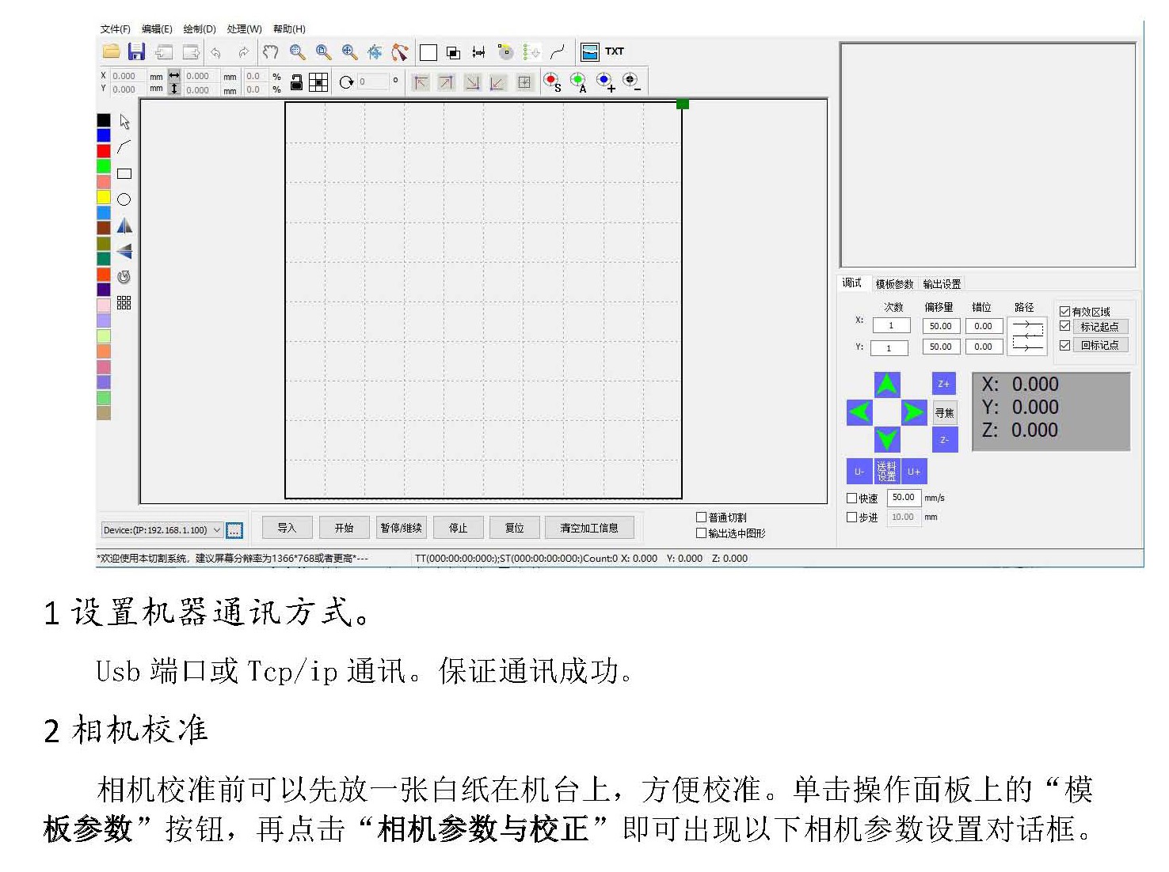Enable the 普通切割 checkbox
This screenshot has height=872, width=1169.
[701, 518]
